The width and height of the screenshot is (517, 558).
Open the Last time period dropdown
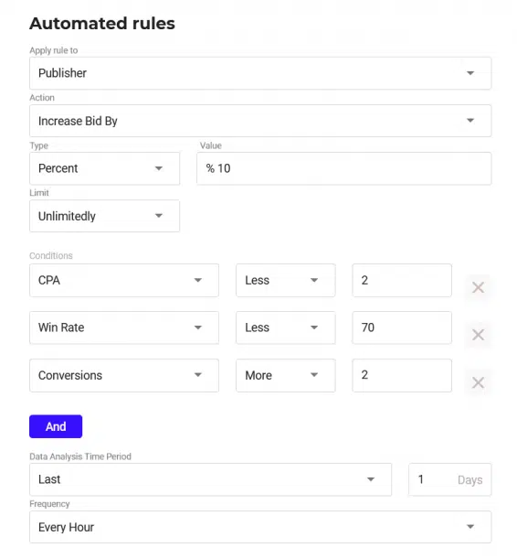point(210,479)
